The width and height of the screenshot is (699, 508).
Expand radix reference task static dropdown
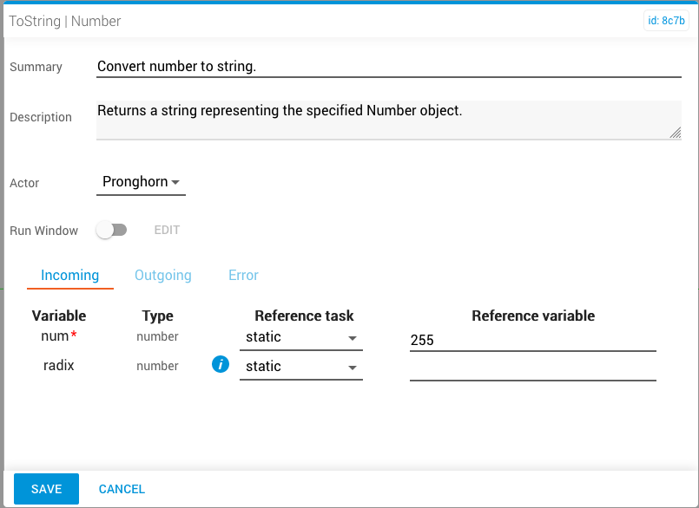[x=301, y=367]
